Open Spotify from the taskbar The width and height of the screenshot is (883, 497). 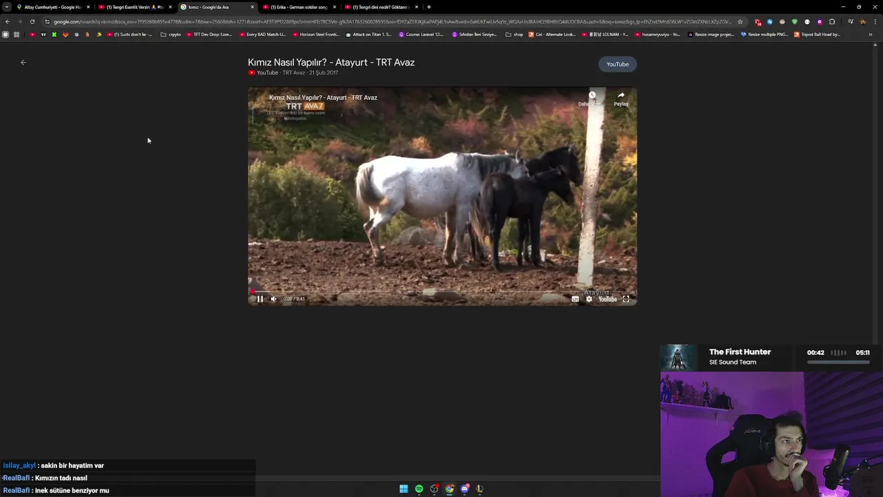coord(419,489)
